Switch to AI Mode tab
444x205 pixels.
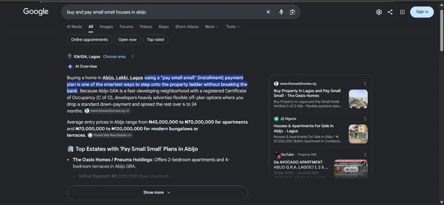pyautogui.click(x=74, y=26)
